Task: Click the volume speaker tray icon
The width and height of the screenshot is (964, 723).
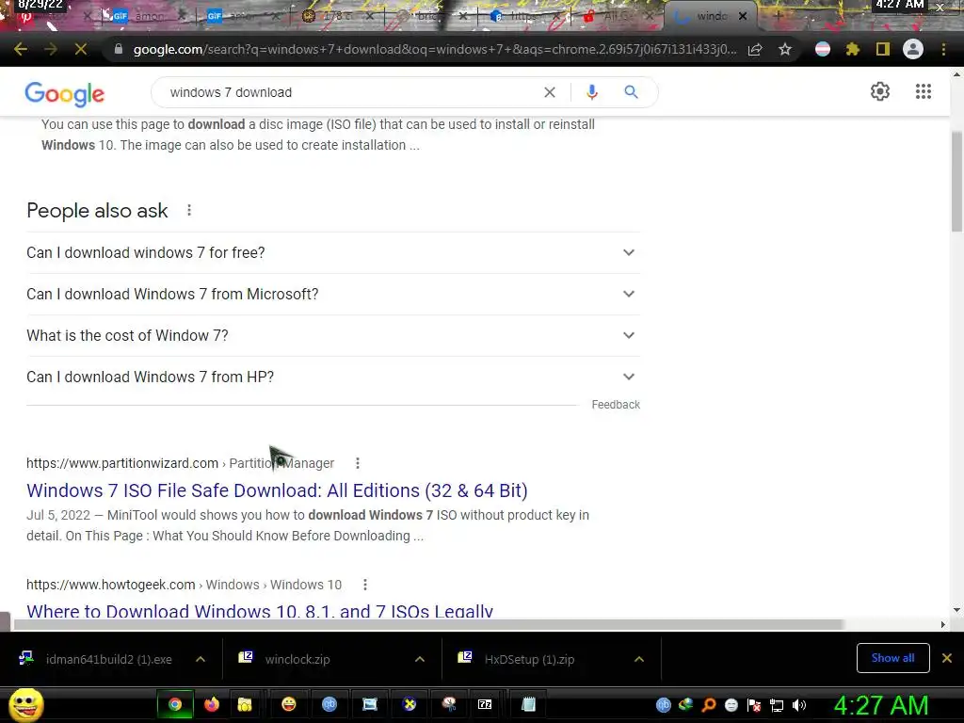Action: tap(798, 705)
